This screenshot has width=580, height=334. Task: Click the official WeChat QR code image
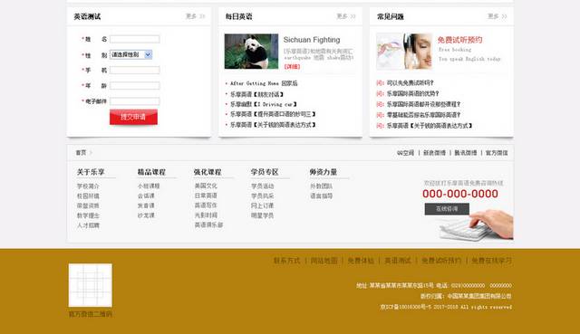click(91, 285)
